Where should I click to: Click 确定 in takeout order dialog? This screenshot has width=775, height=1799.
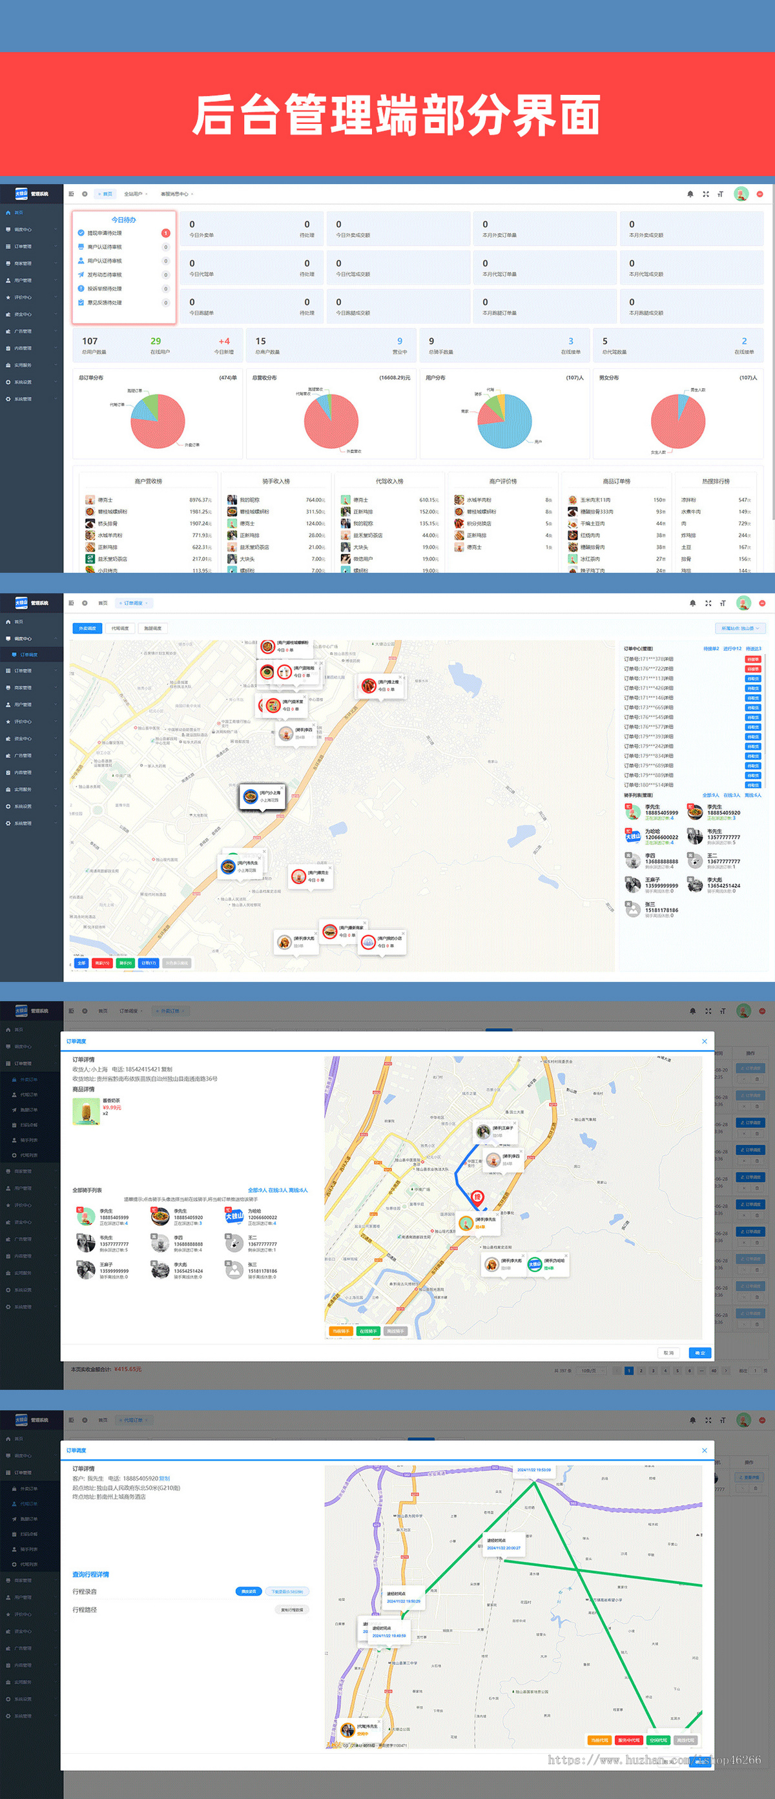point(699,1353)
